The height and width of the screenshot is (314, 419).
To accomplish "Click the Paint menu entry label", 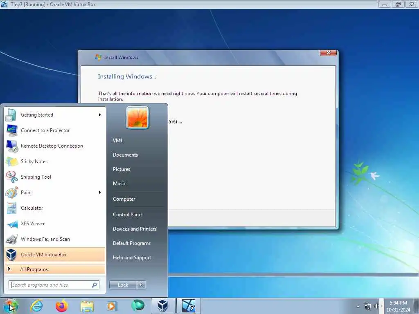I will click(x=27, y=193).
